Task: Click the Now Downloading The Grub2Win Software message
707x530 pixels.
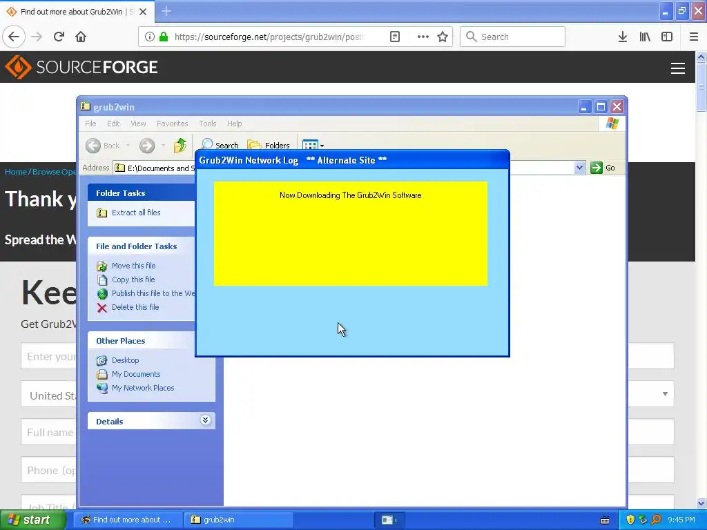Action: pyautogui.click(x=350, y=195)
